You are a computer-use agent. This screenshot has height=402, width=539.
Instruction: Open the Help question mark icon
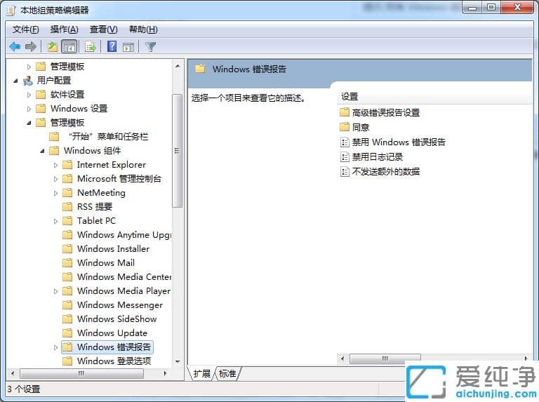pos(112,46)
